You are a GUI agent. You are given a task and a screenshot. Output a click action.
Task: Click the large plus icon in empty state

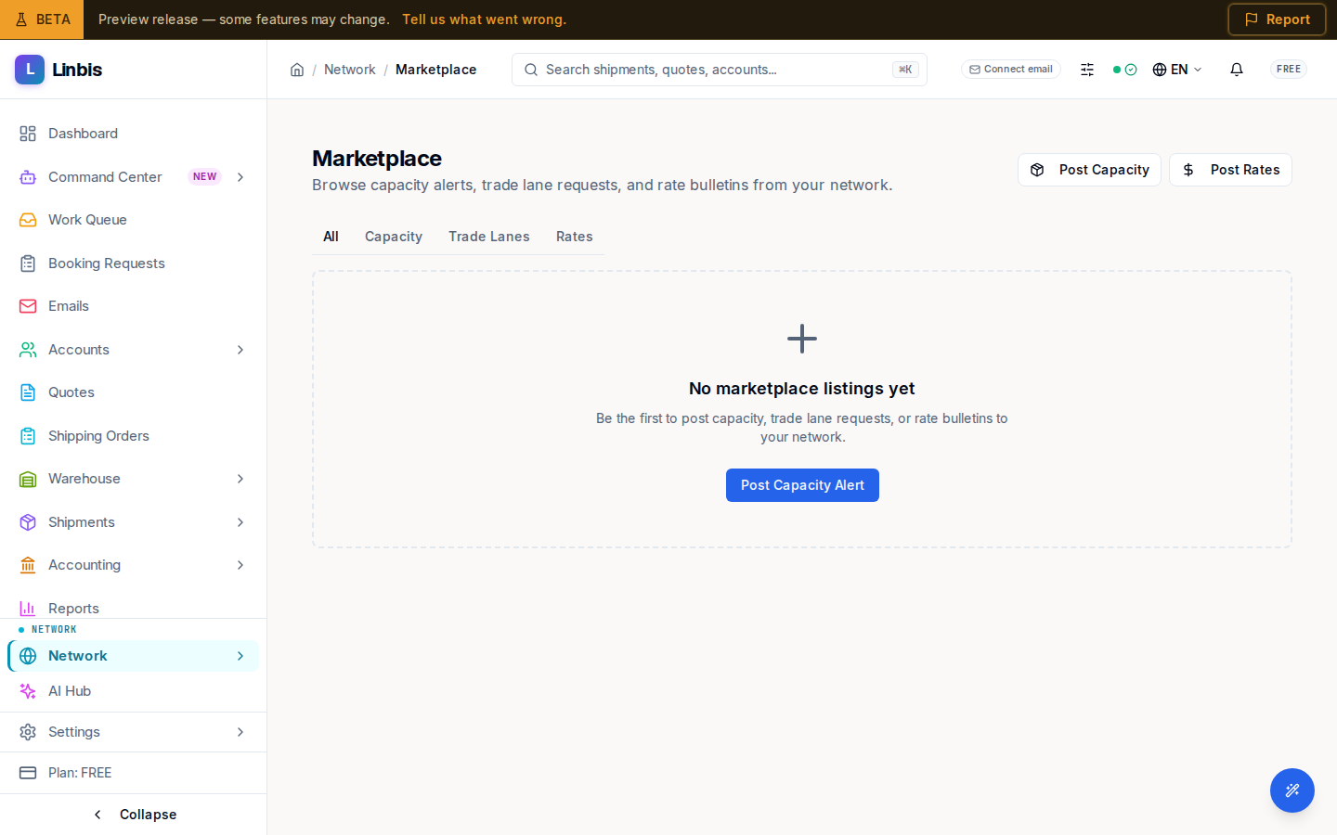pos(802,339)
